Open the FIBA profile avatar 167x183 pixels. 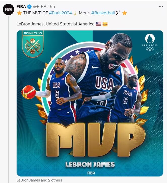point(8,9)
